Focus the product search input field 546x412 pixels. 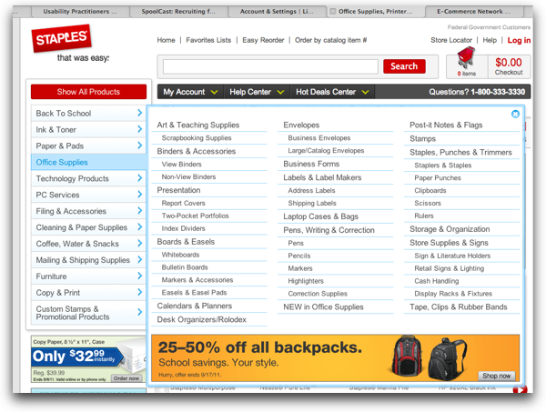pyautogui.click(x=270, y=66)
